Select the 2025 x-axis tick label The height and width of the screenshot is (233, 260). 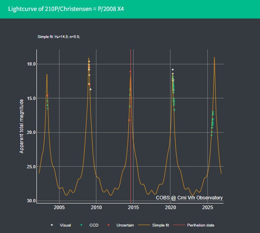[x=208, y=208]
